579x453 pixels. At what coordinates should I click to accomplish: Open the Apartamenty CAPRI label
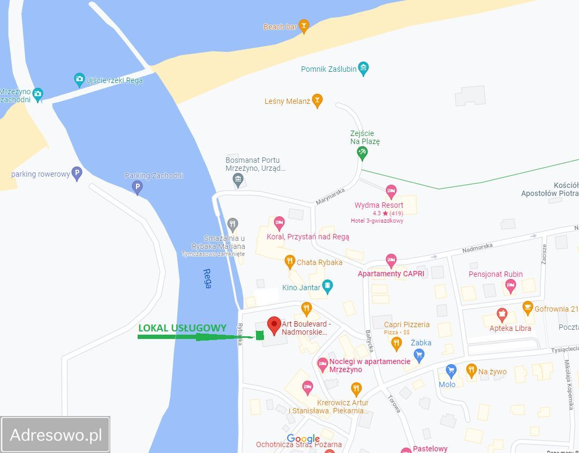(390, 274)
